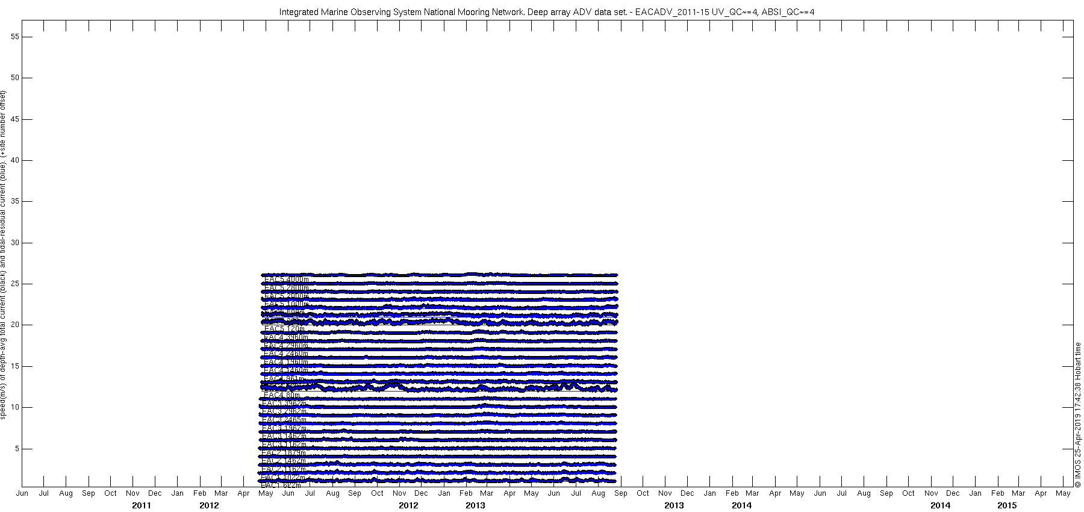The height and width of the screenshot is (512, 1084).
Task: Click the series label 'EAC4 961m'
Action: 284,379
